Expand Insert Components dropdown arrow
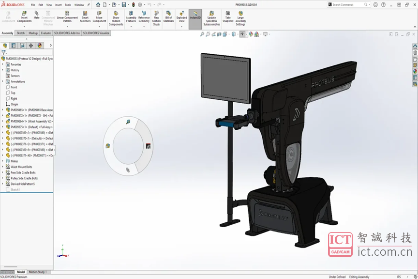 click(24, 27)
